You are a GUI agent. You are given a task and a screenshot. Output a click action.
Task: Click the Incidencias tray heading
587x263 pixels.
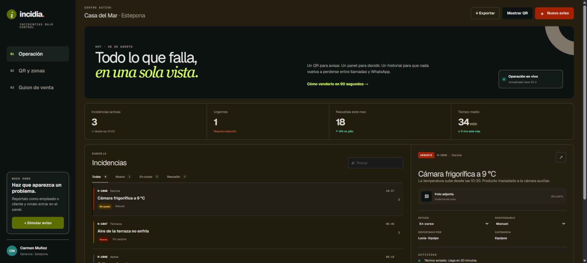(x=109, y=163)
